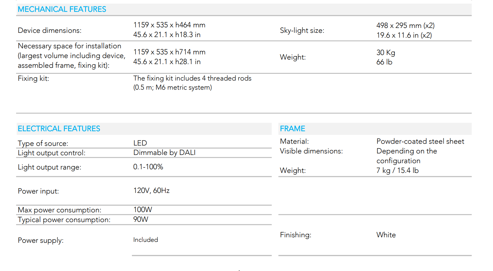This screenshot has height=271, width=493.
Task: Click the 498 x 295 mm (x2) value
Action: pyautogui.click(x=405, y=26)
